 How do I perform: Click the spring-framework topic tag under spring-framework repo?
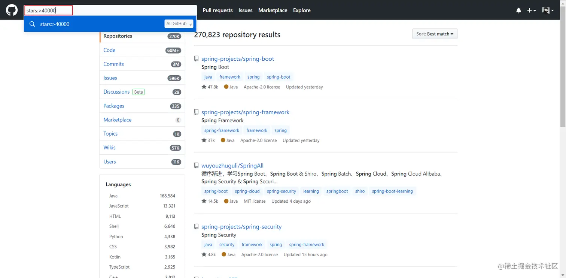(222, 130)
